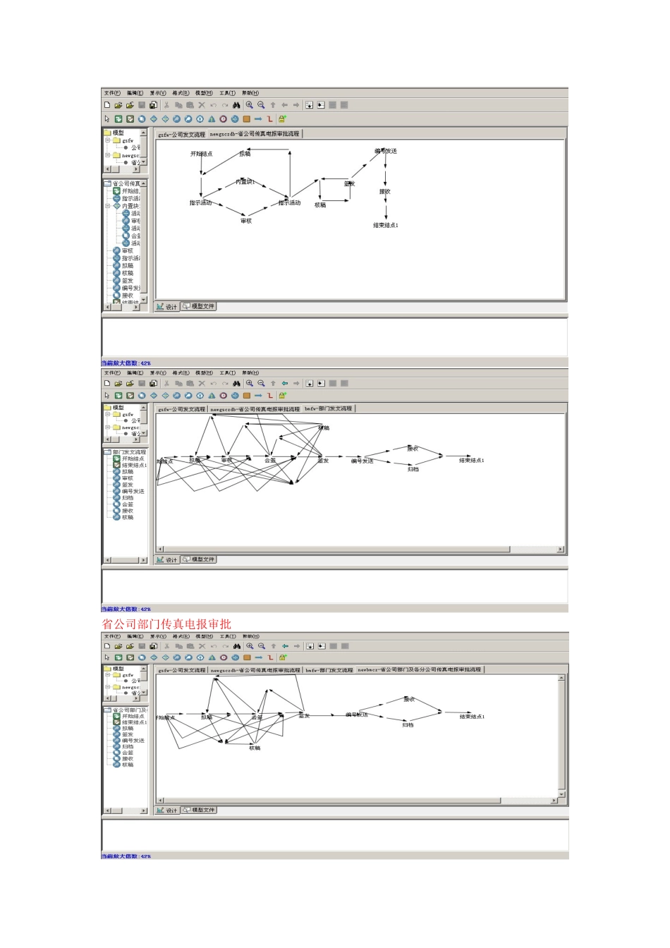
Task: Collapse gsfw folder in top screenshot tree
Action: 108,140
